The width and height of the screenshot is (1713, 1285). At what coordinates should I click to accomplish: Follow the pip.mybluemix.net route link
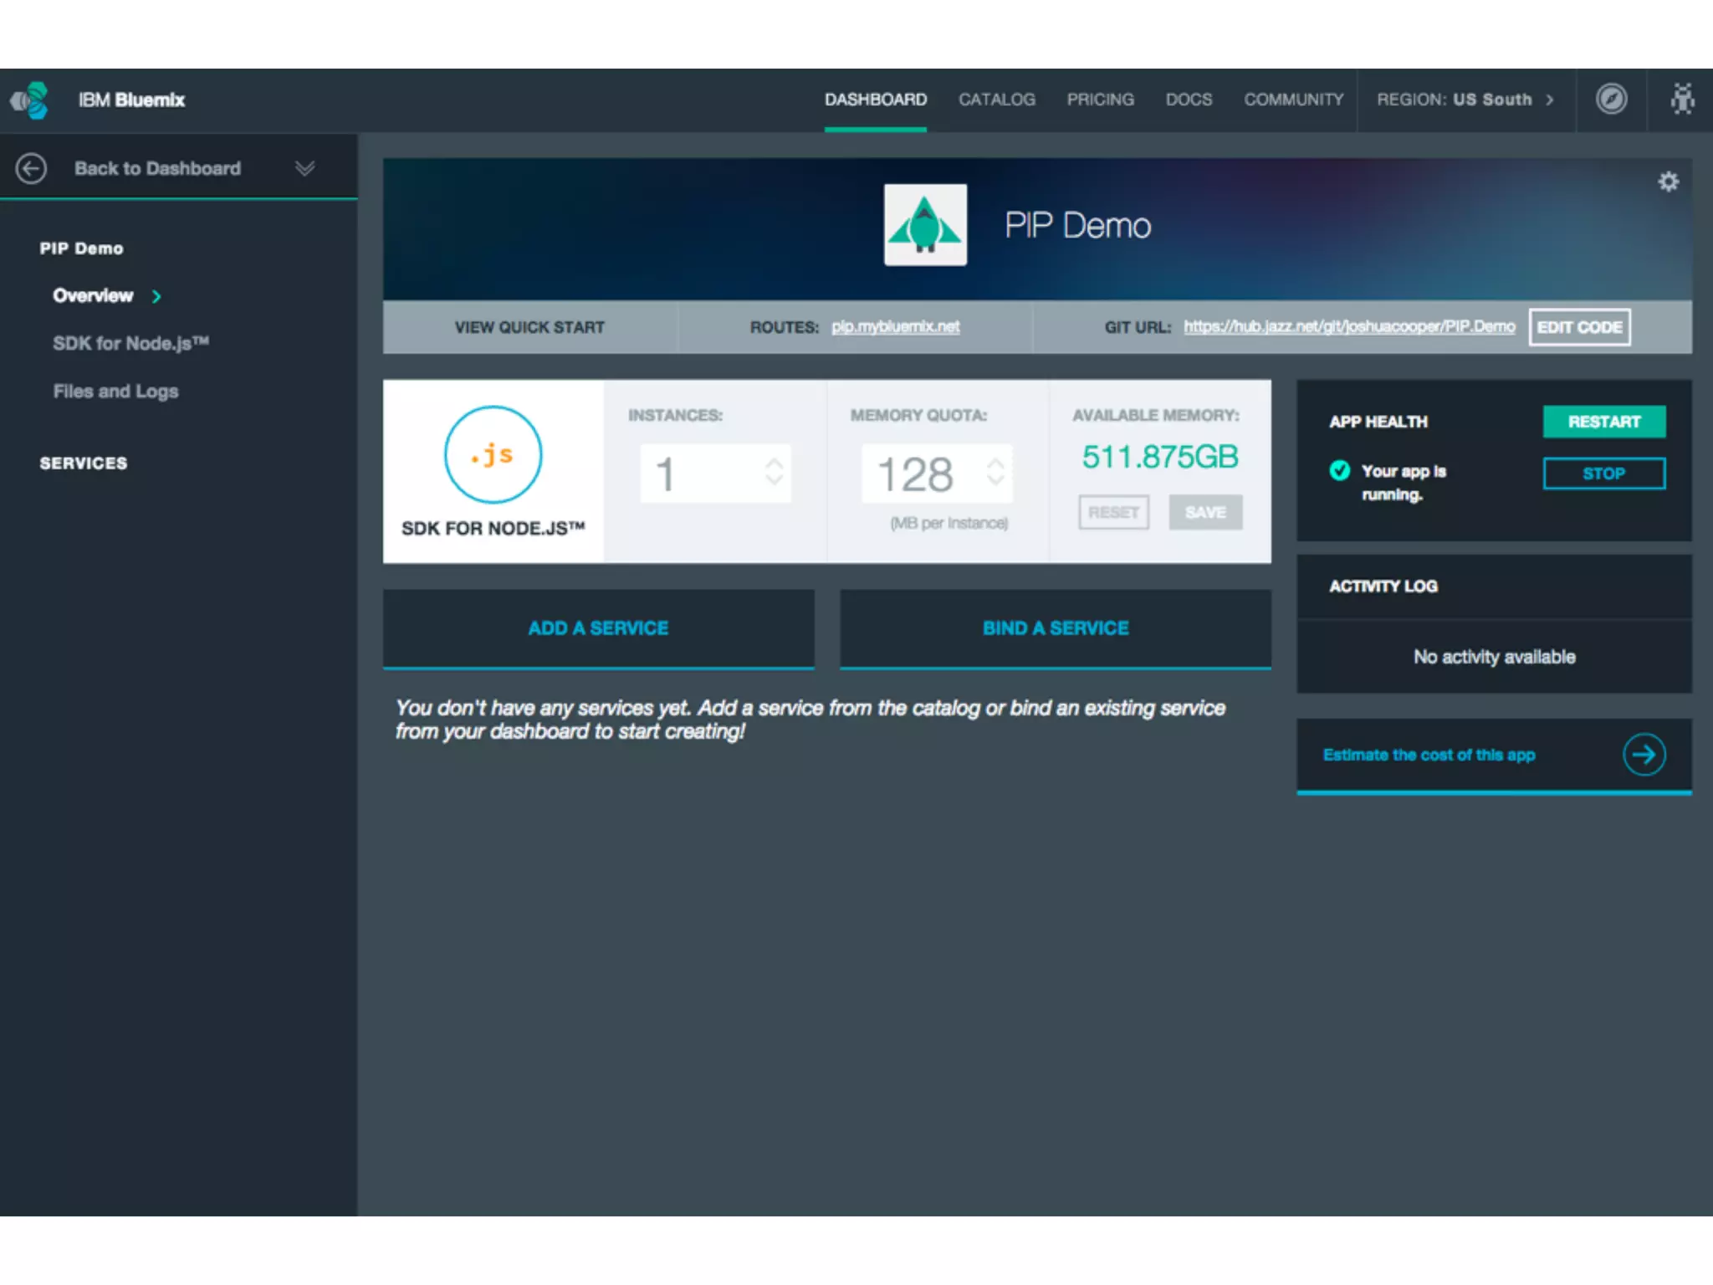tap(895, 326)
